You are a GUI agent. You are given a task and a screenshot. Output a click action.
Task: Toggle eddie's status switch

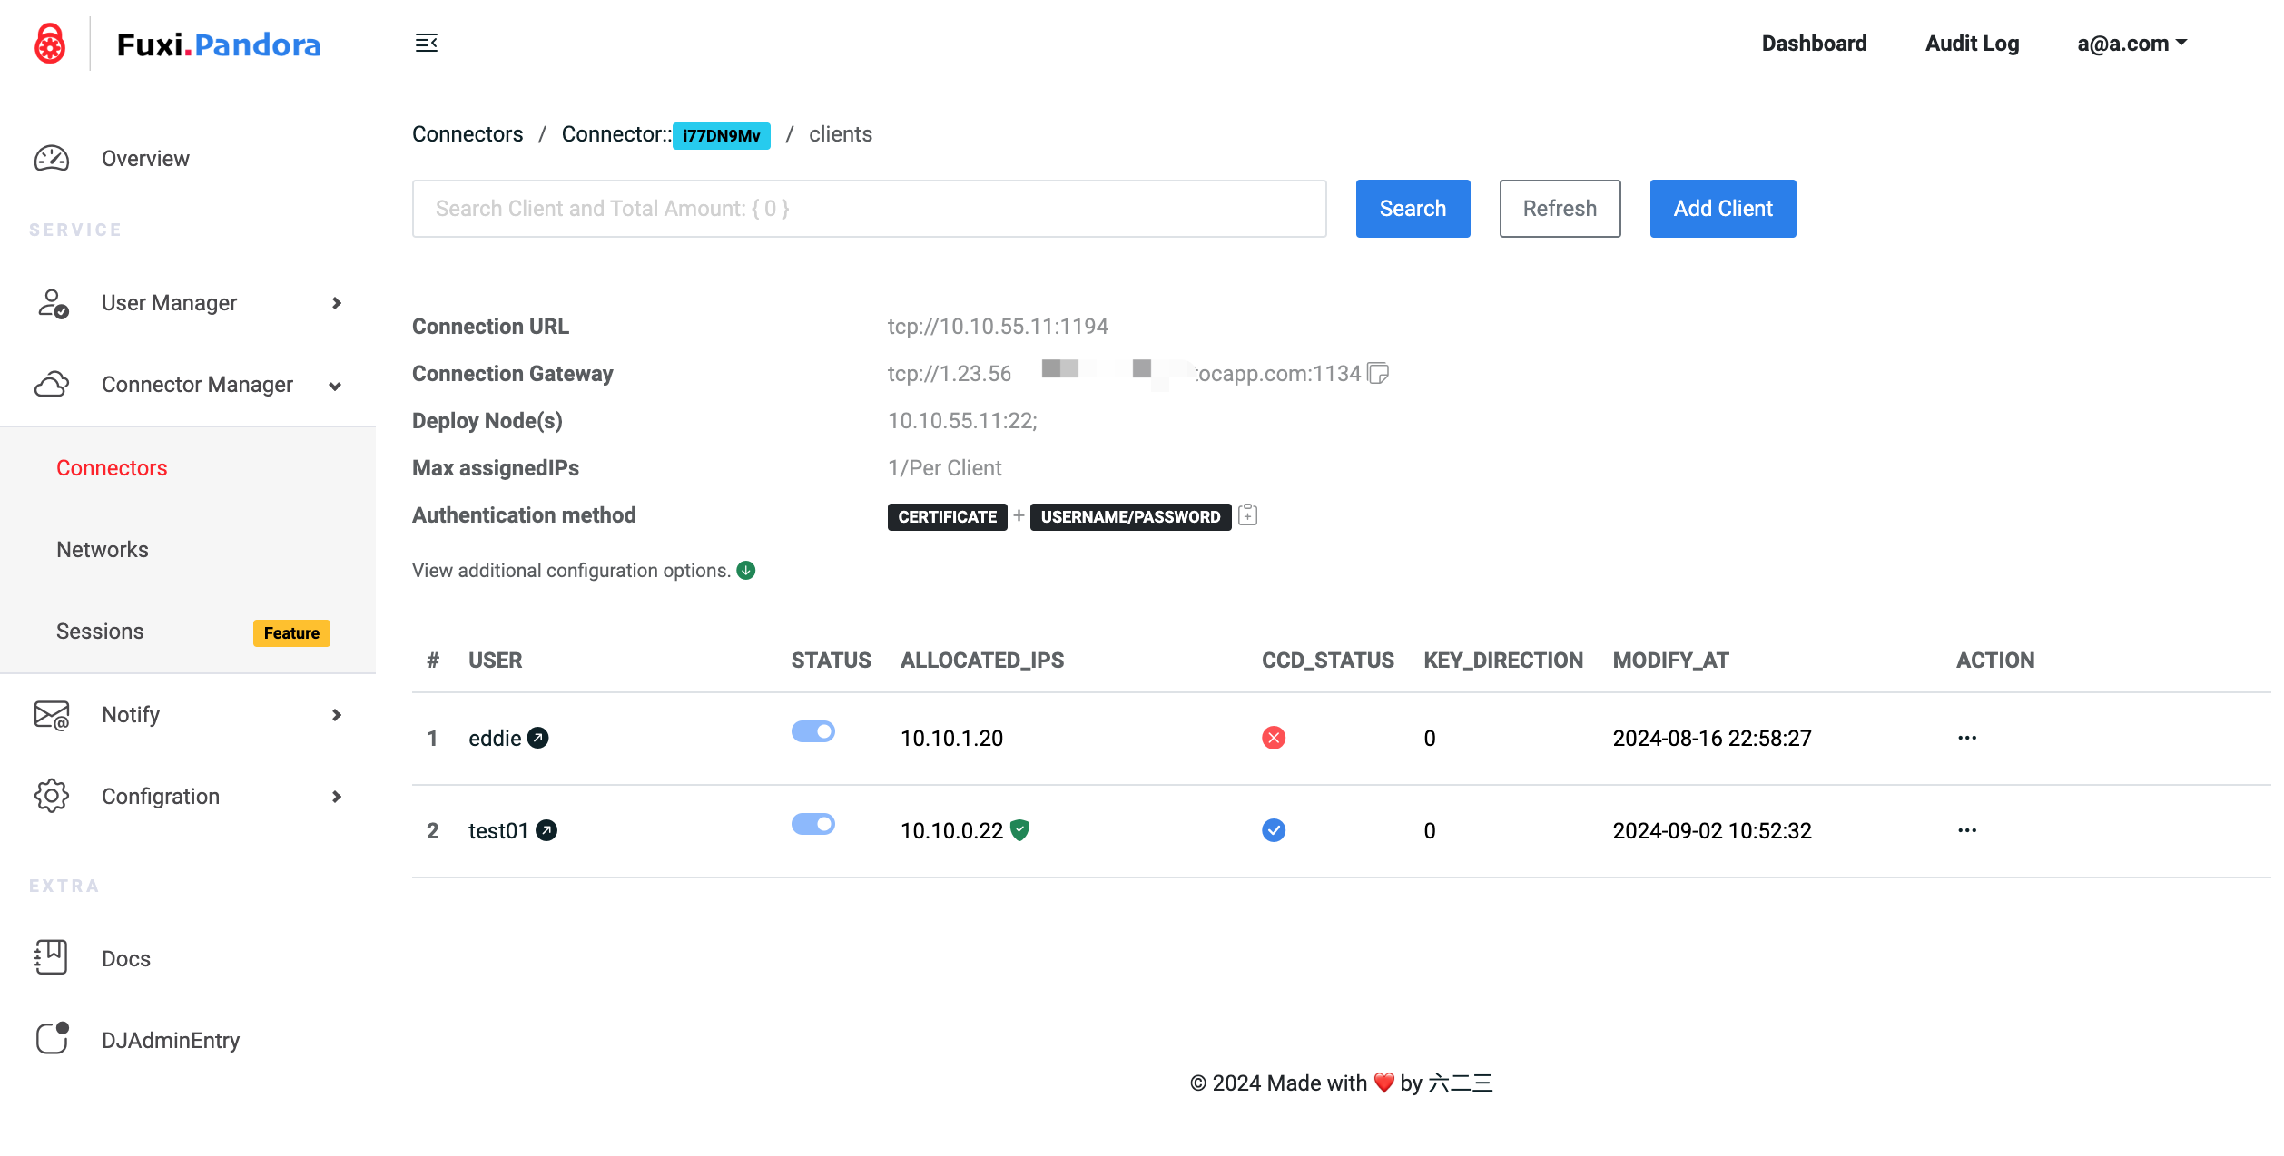tap(813, 731)
